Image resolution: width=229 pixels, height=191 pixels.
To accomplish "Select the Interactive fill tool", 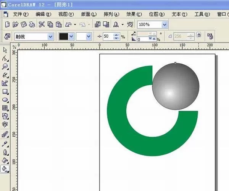I will [x=5, y=169].
